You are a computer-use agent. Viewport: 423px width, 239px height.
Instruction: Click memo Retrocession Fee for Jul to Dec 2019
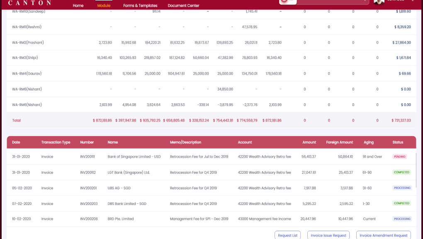coord(199,156)
